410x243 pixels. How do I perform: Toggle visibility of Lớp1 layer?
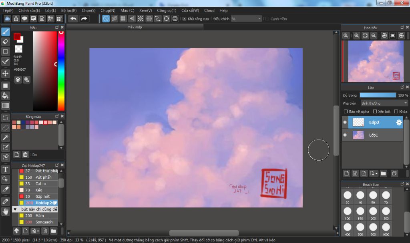click(345, 135)
